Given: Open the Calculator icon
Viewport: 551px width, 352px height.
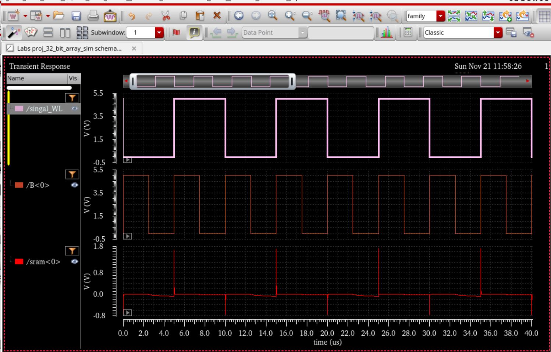Looking at the screenshot, I should [x=408, y=32].
